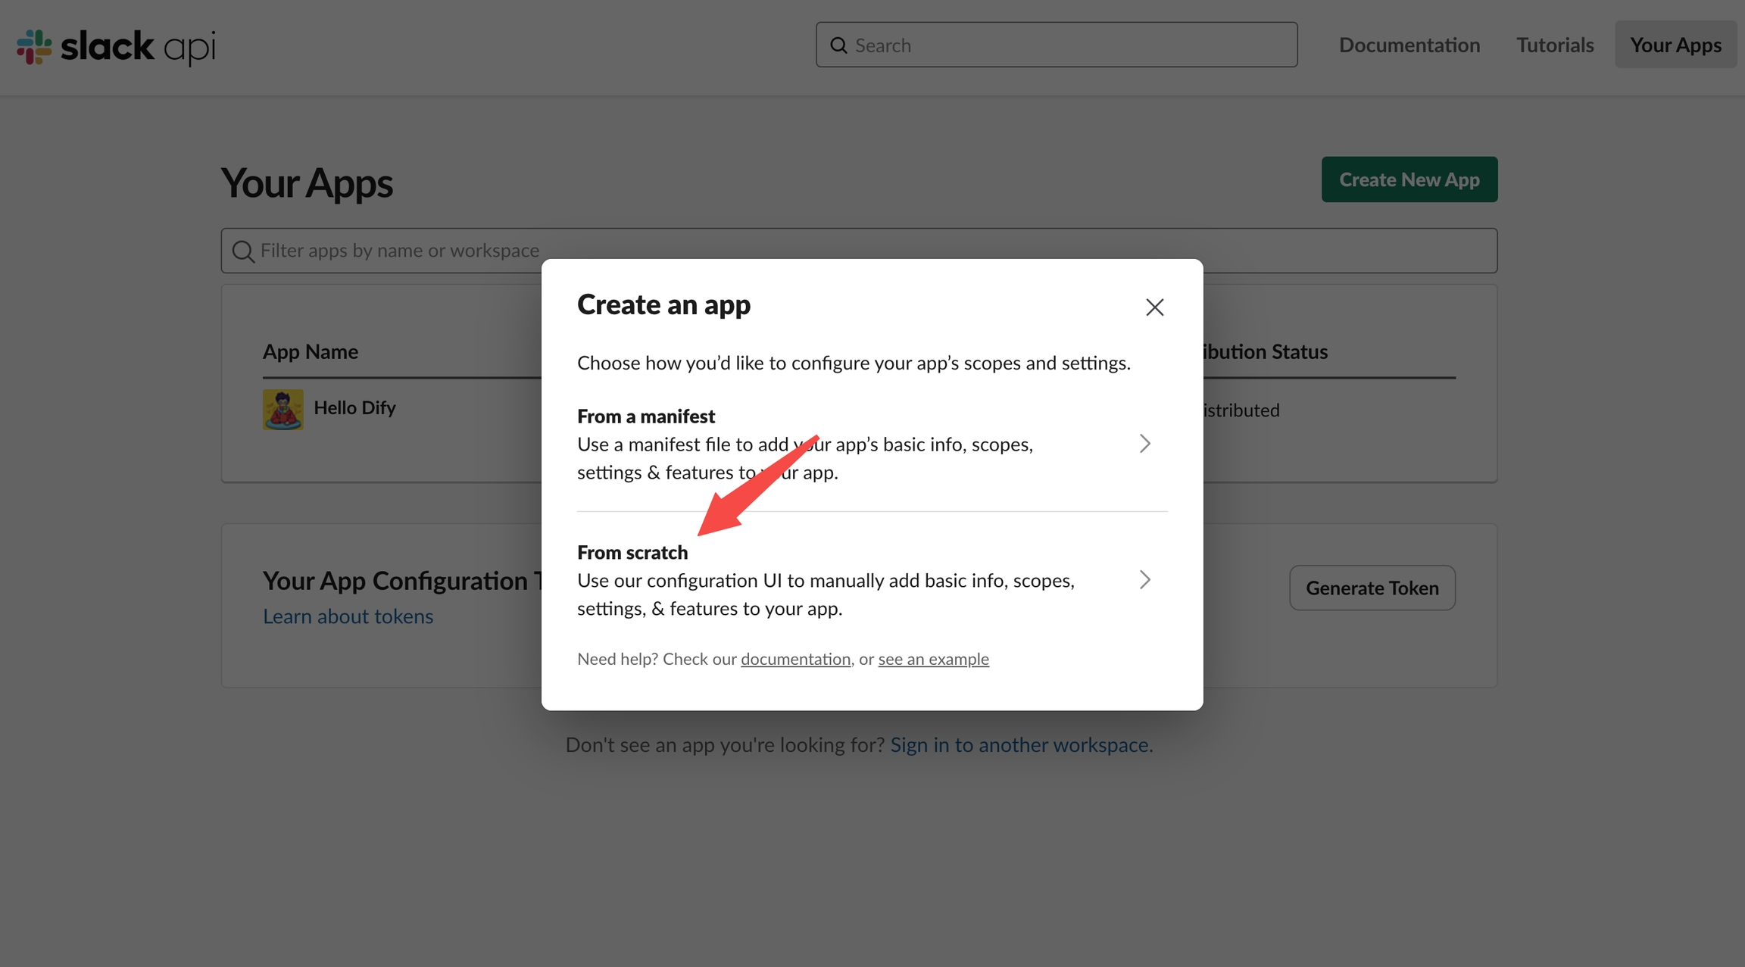Open the see an example link
The height and width of the screenshot is (967, 1745).
933,659
